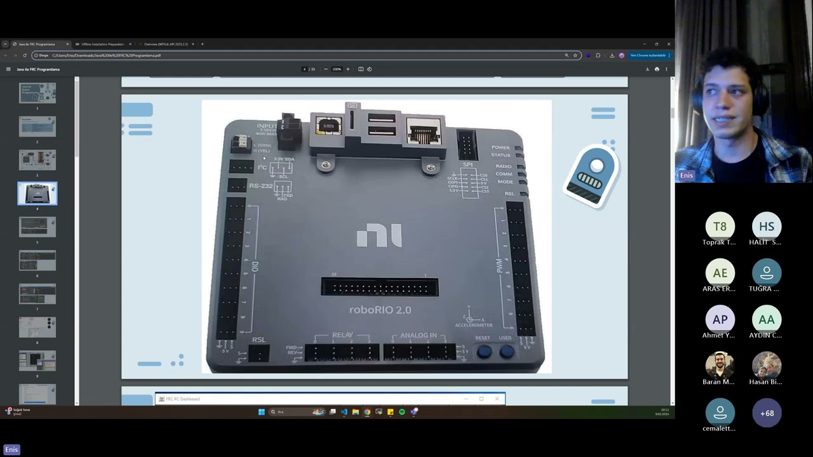The width and height of the screenshot is (813, 457).
Task: Zoom out the PDF with minus button
Action: (326, 69)
